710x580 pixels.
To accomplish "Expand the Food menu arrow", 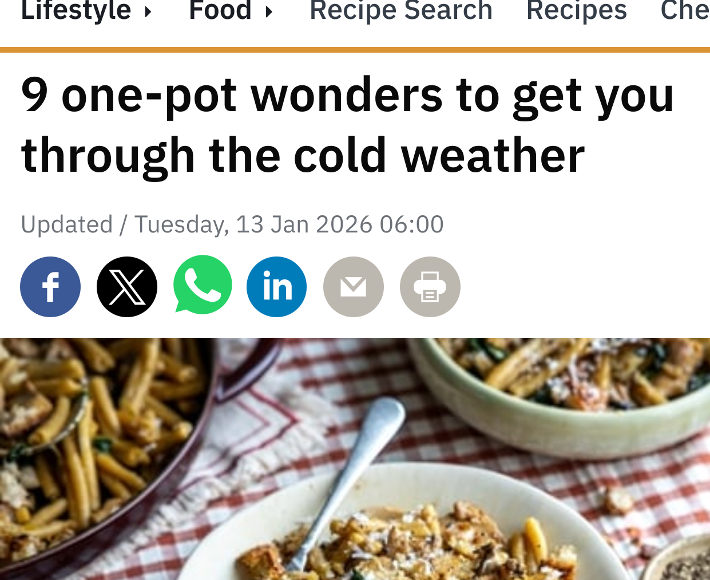I will point(269,11).
